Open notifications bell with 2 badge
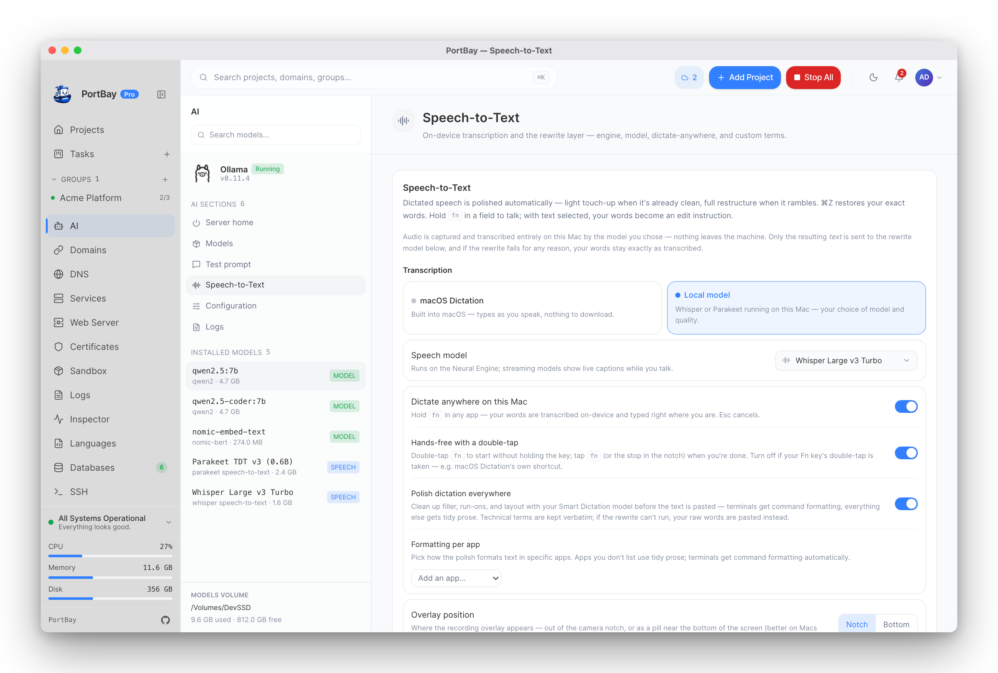The width and height of the screenshot is (998, 673). click(x=899, y=77)
